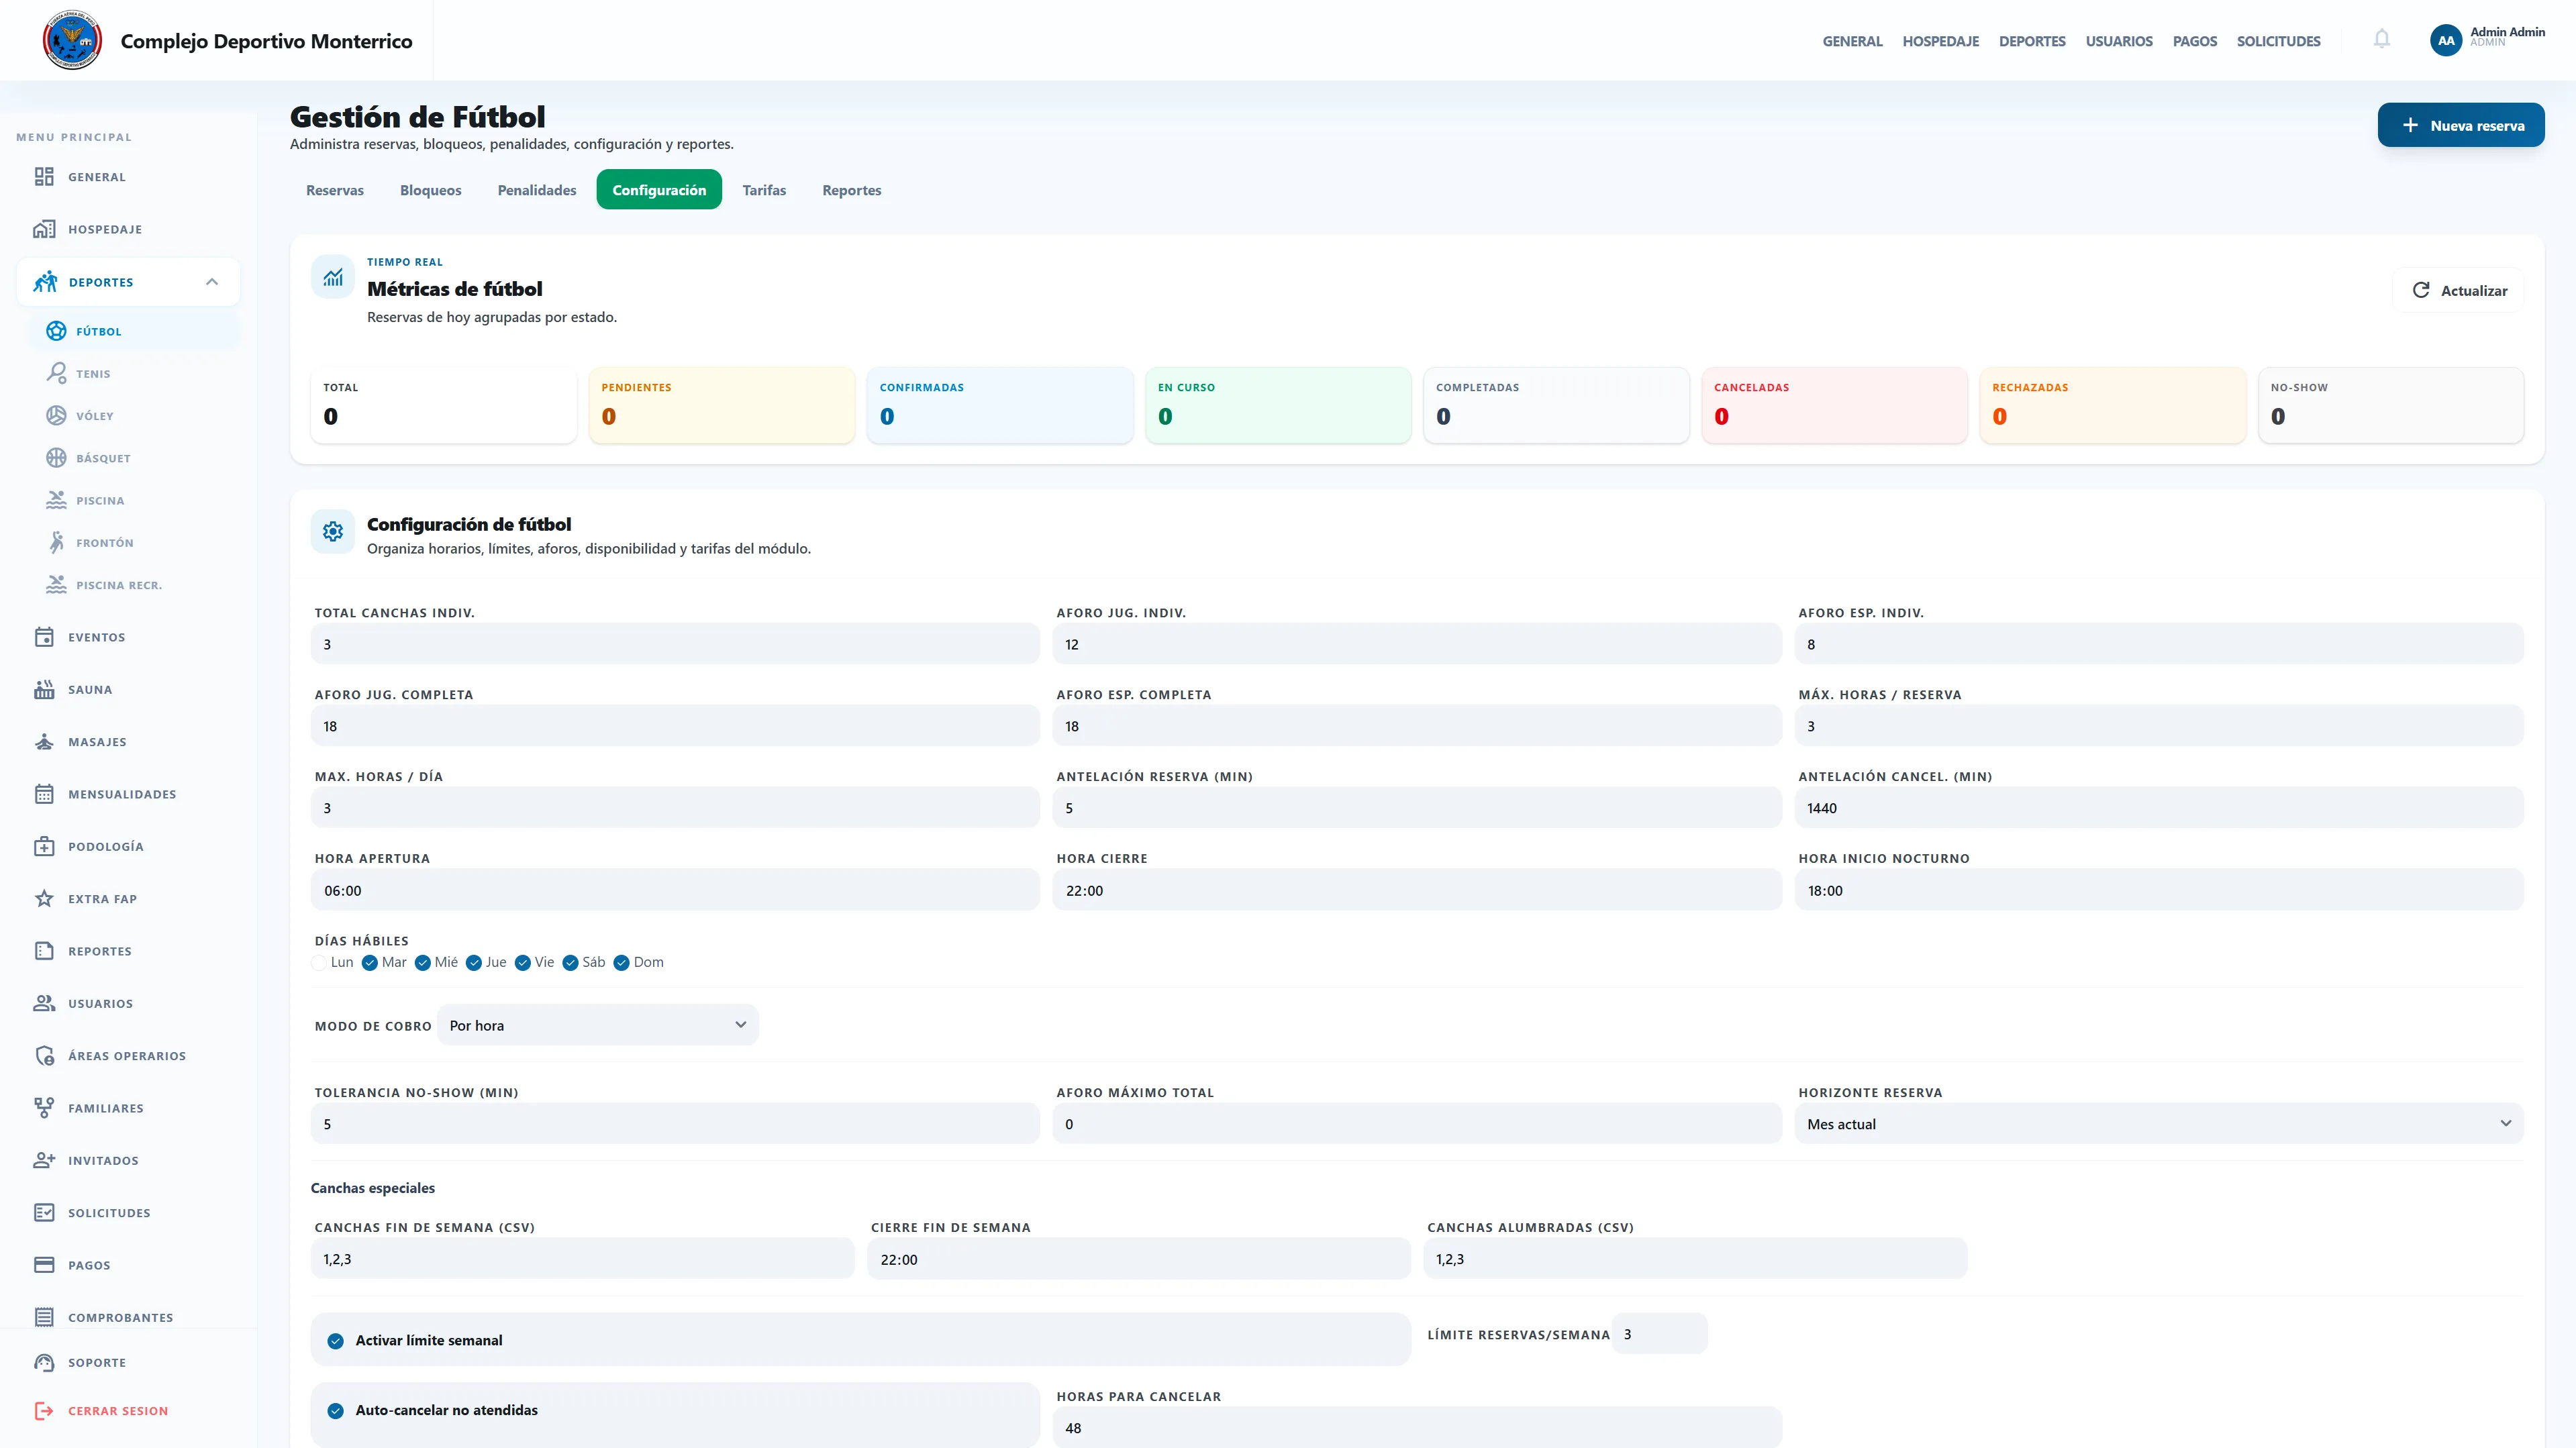Open the Masajes icon in sidebar

point(44,742)
